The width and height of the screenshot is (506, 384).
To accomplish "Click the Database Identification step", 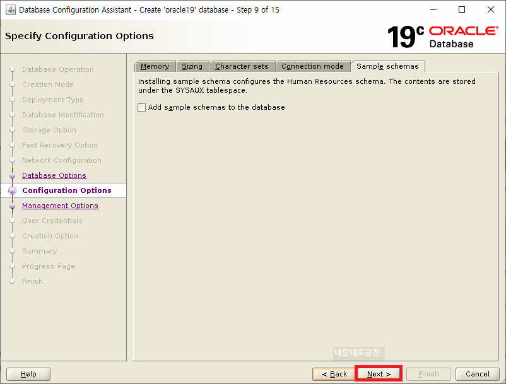I will pyautogui.click(x=63, y=115).
